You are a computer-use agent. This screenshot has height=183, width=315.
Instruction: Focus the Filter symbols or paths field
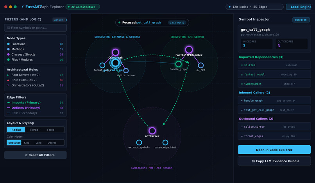pyautogui.click(x=35, y=28)
